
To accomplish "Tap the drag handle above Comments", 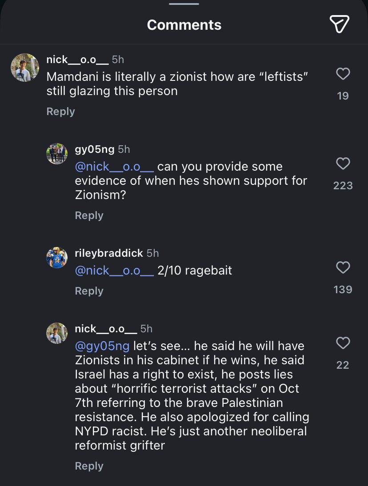I will [184, 4].
